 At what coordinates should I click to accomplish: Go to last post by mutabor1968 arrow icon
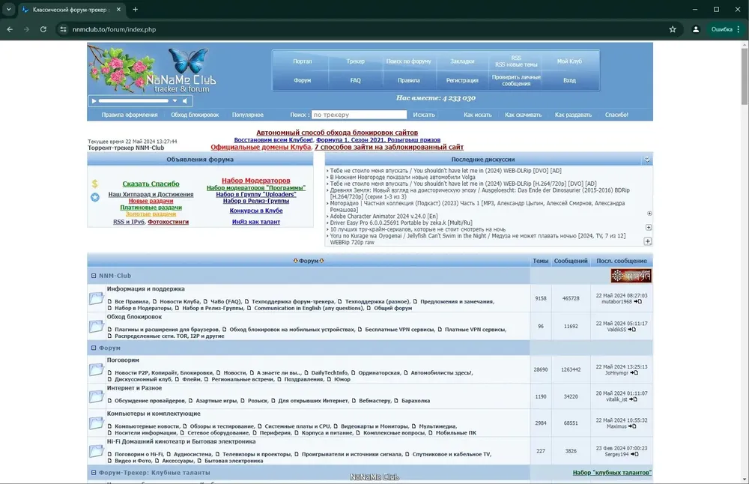(x=637, y=301)
